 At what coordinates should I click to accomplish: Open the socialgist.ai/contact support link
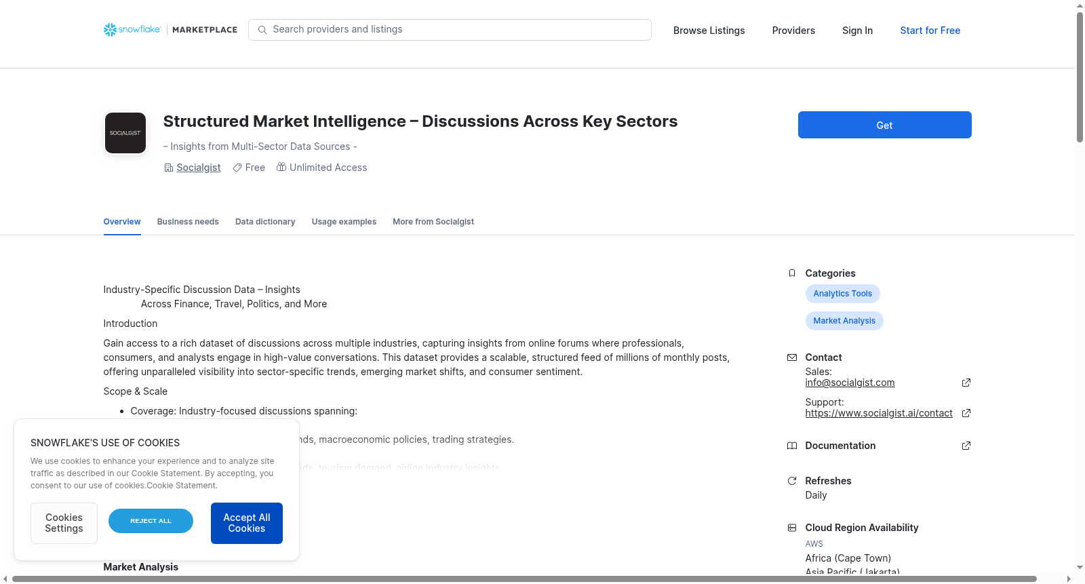tap(879, 413)
